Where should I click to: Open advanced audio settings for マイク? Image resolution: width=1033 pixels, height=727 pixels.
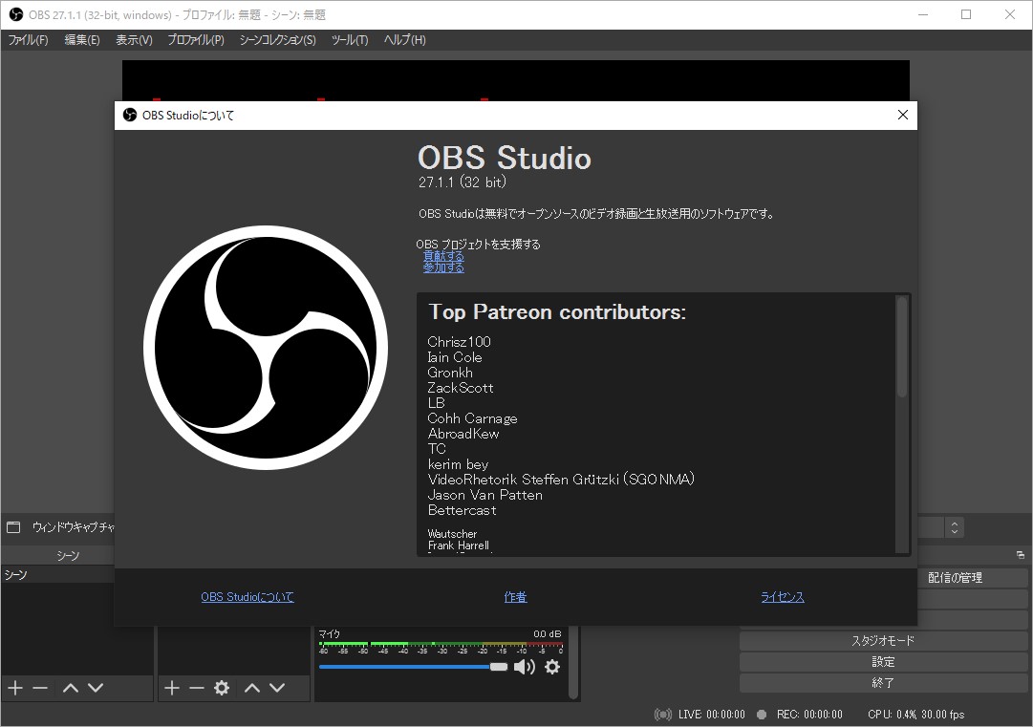pyautogui.click(x=552, y=667)
